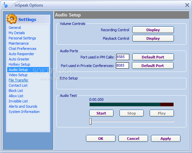
Task: Open Auto Greeter settings
Action: [x=19, y=59]
